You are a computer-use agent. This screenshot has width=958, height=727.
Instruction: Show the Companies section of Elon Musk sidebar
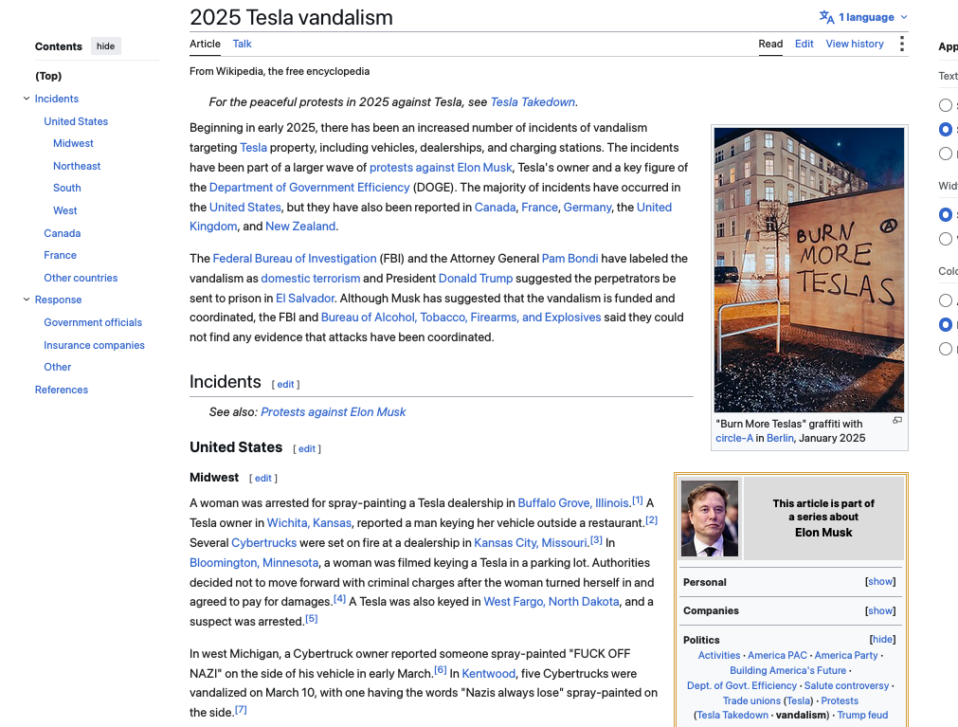coord(880,611)
